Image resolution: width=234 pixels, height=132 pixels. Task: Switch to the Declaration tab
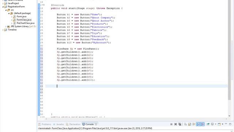pyautogui.click(x=73, y=124)
